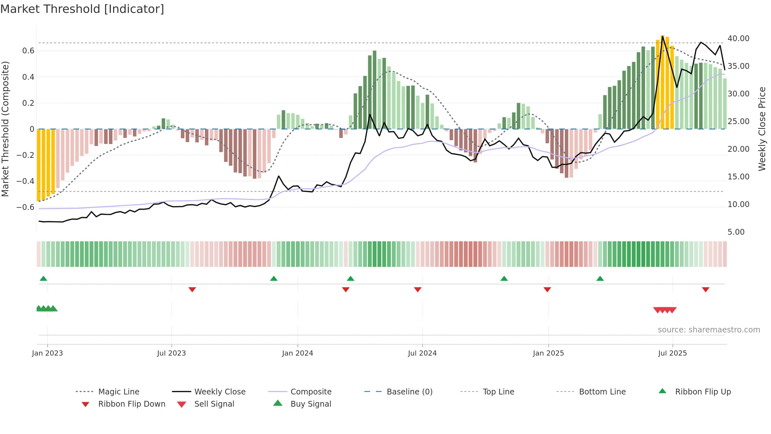Click ribbon flip down marker after Jul 2025
Image resolution: width=771 pixels, height=434 pixels.
click(706, 290)
